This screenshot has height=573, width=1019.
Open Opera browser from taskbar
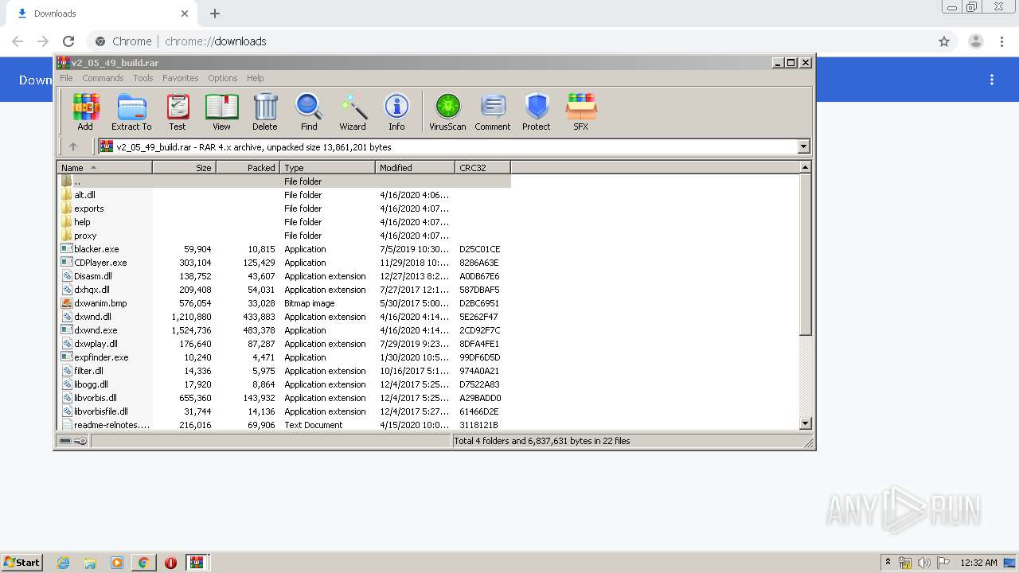170,563
